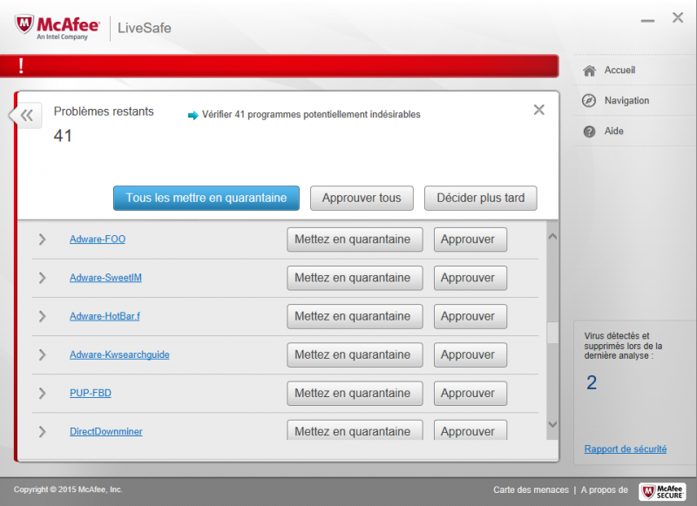697x506 pixels.
Task: Click the Accueil home icon
Action: point(590,71)
